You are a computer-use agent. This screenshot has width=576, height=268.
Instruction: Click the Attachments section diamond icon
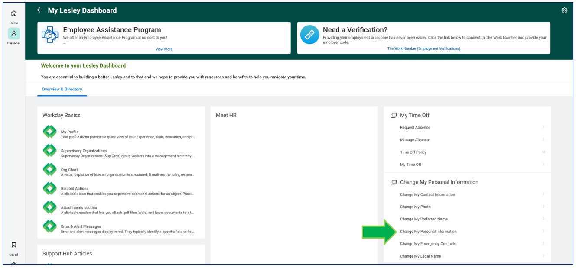pyautogui.click(x=50, y=207)
